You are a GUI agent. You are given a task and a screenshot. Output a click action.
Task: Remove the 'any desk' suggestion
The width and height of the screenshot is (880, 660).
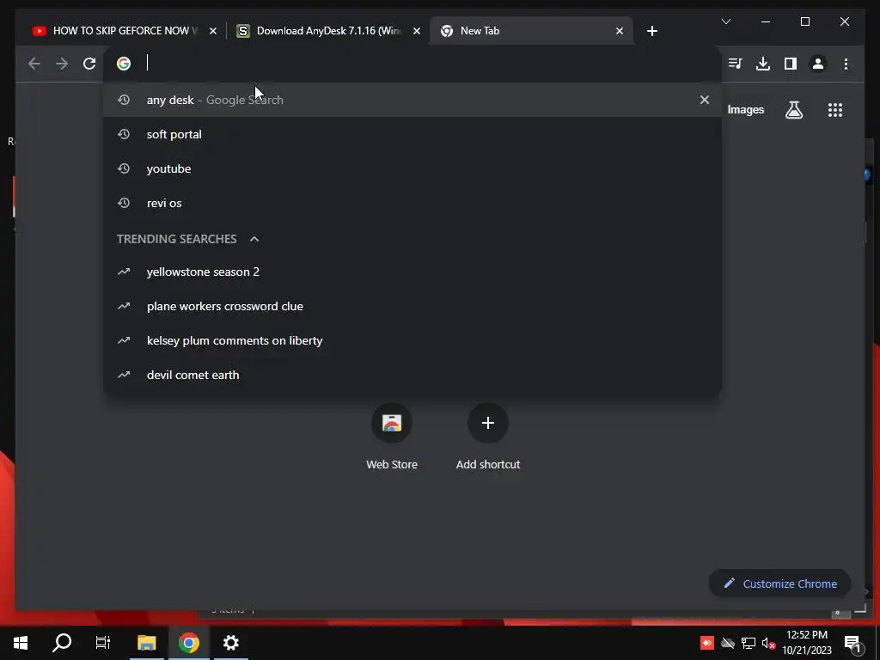point(705,100)
